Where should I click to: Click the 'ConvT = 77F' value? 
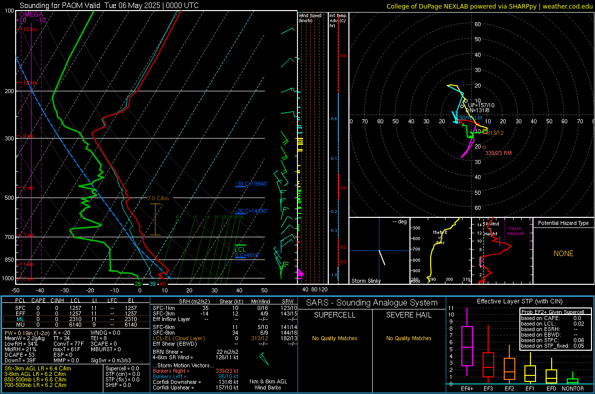coord(69,344)
